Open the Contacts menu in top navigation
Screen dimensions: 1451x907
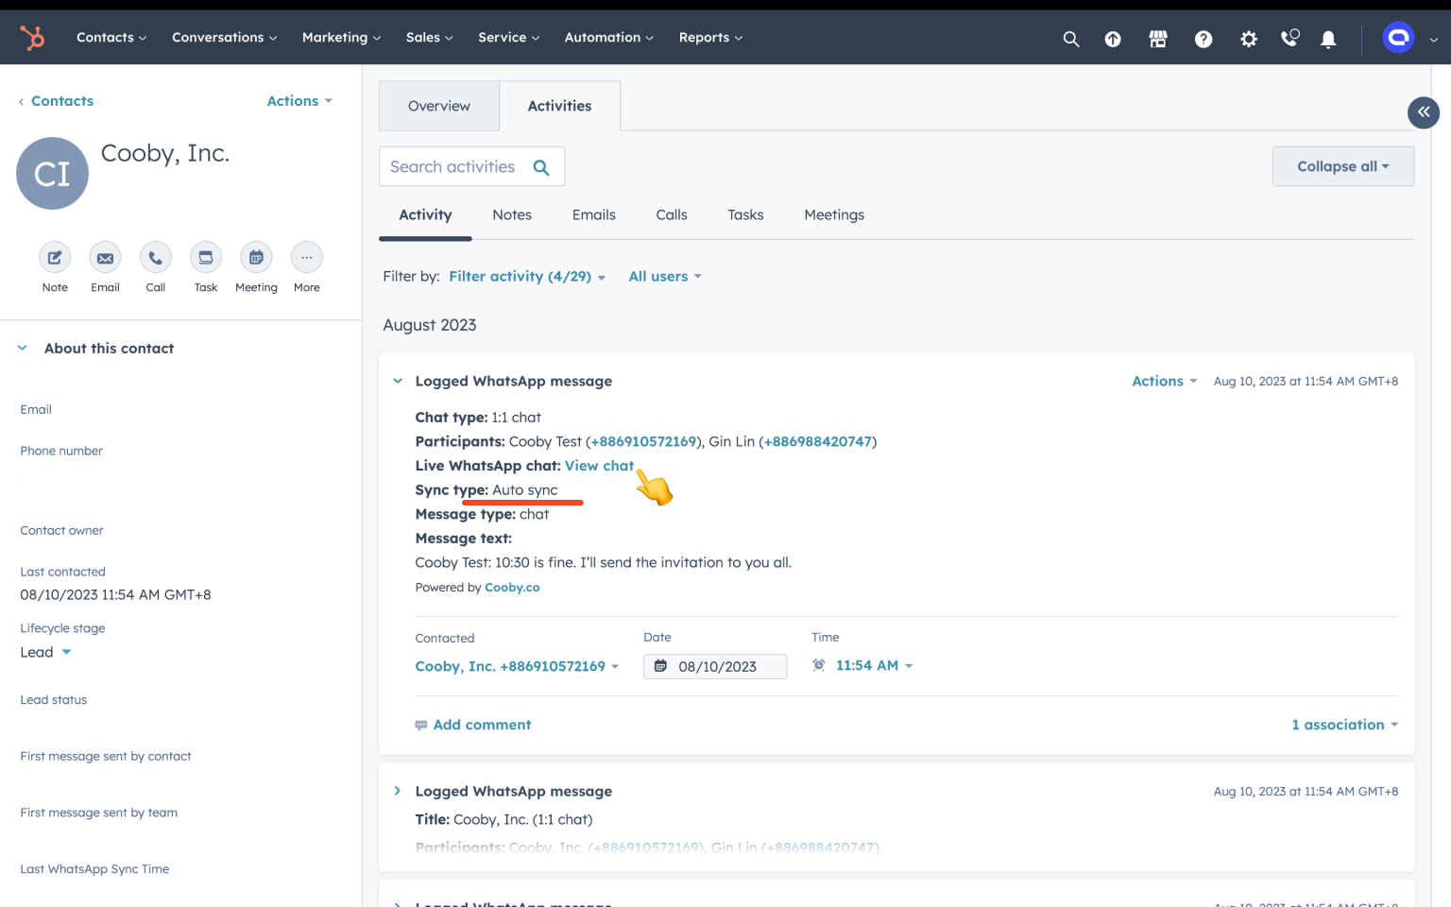tap(111, 38)
